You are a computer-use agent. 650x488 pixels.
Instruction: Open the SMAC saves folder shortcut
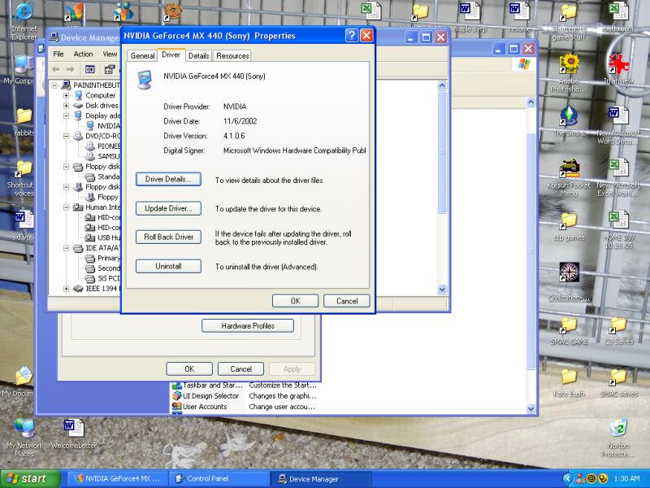coord(618,382)
